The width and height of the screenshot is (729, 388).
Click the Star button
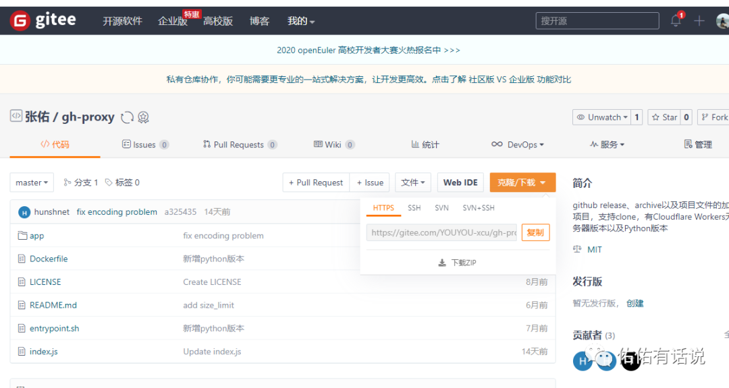coord(664,117)
